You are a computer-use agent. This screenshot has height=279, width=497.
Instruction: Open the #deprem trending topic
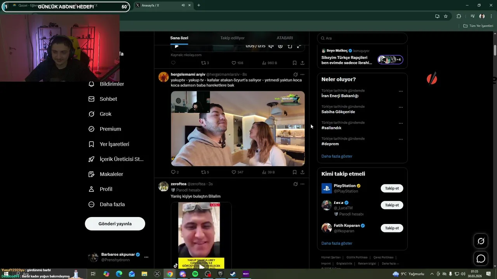[330, 144]
